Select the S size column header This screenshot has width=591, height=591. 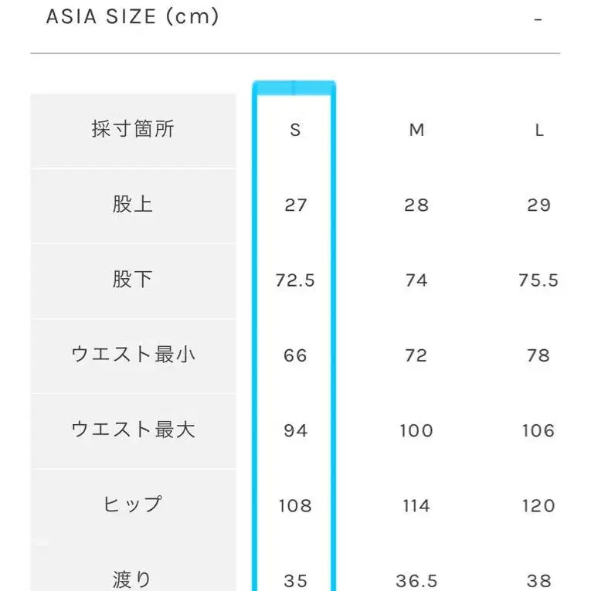(x=295, y=131)
